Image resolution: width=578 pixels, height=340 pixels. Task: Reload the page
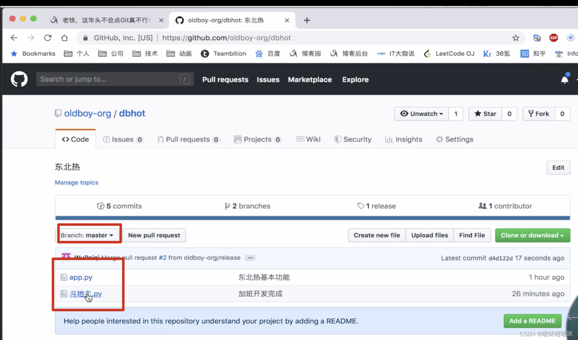[x=48, y=38]
